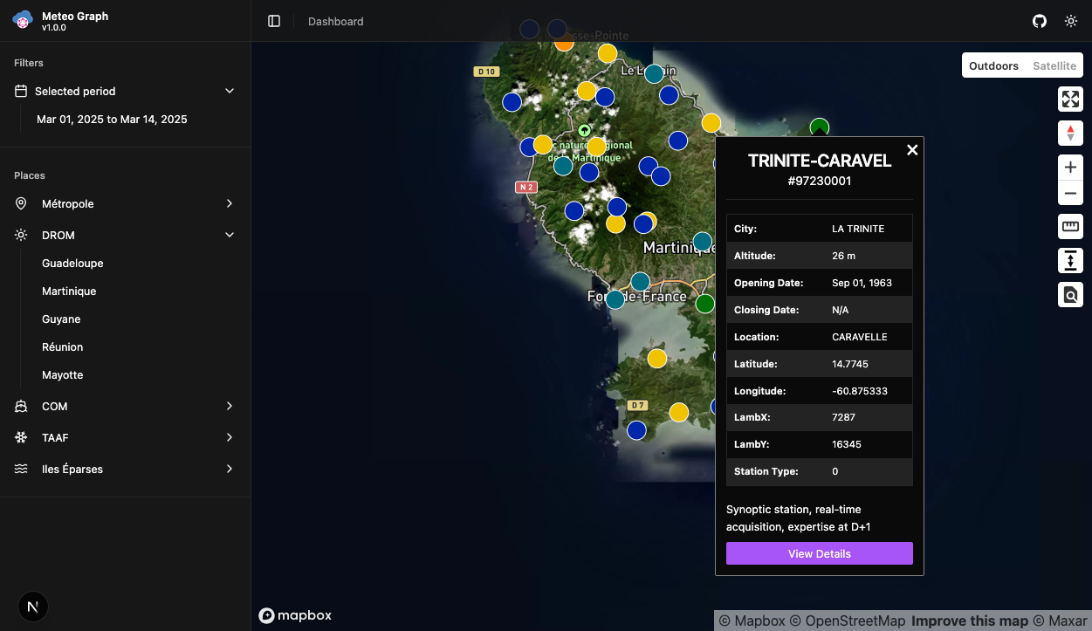Click station ID #97230001
Viewport: 1092px width, 631px height.
click(820, 181)
